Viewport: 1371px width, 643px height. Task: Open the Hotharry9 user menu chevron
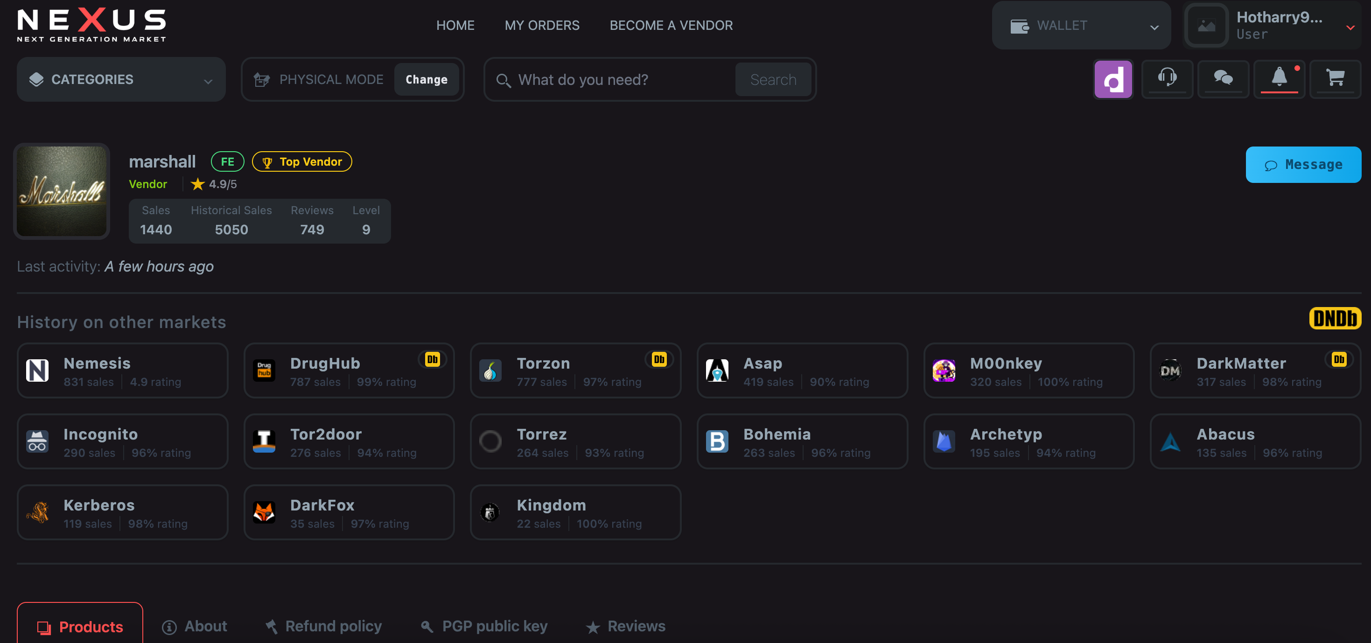coord(1350,27)
